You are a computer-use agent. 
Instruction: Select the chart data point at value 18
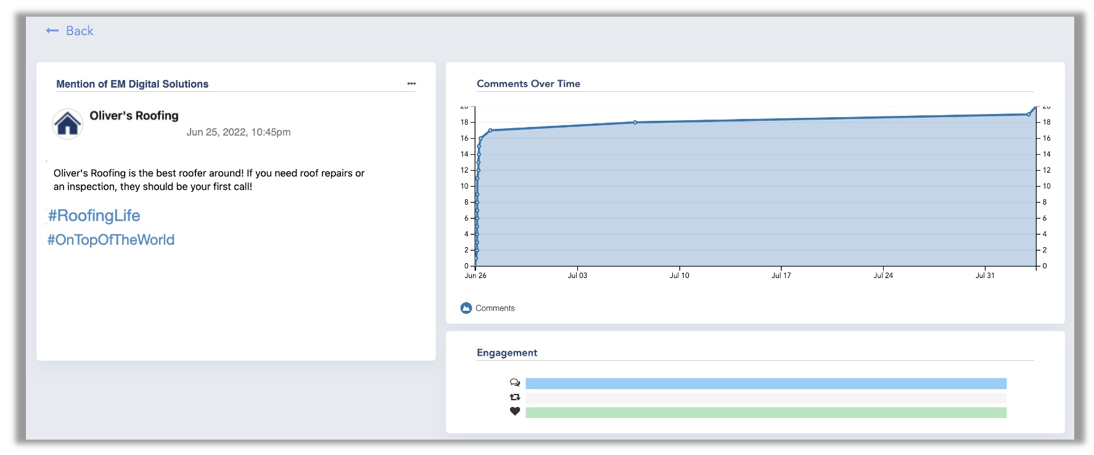click(x=635, y=122)
